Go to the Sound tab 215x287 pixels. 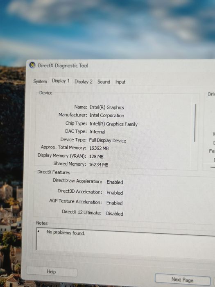104,82
